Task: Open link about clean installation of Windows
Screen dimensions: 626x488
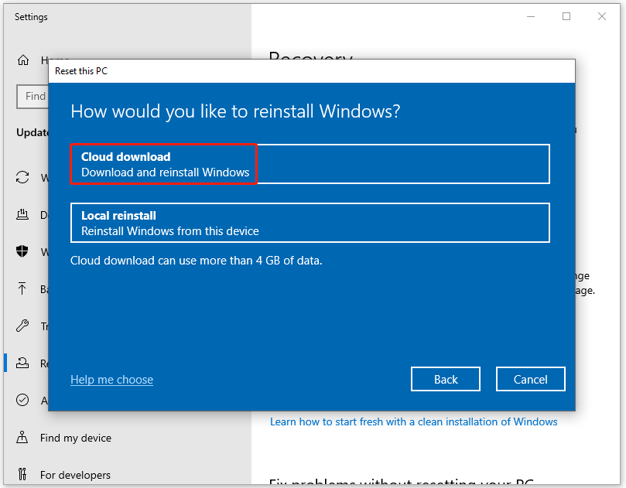Action: pos(414,421)
